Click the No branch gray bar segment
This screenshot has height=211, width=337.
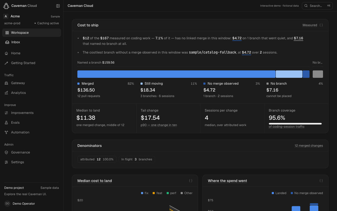(x=318, y=74)
